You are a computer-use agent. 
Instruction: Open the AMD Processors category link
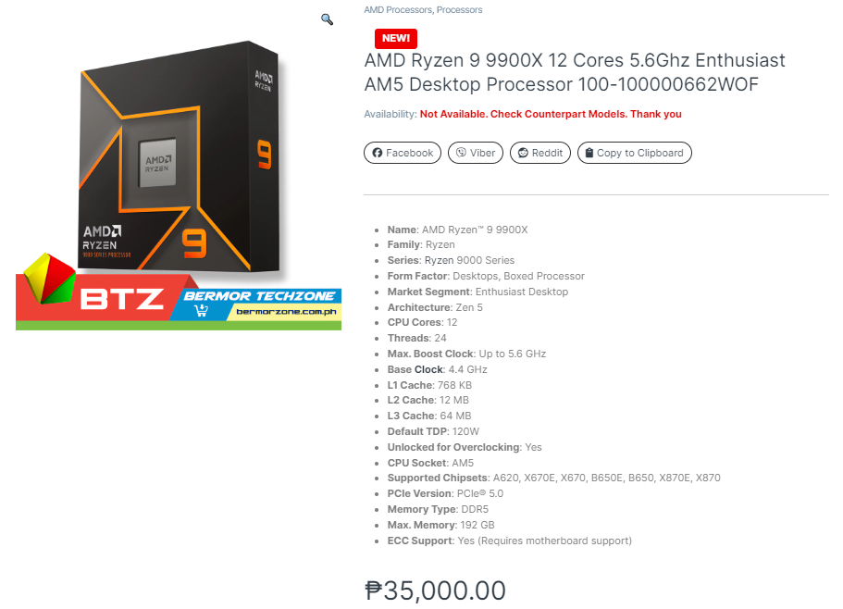tap(398, 9)
